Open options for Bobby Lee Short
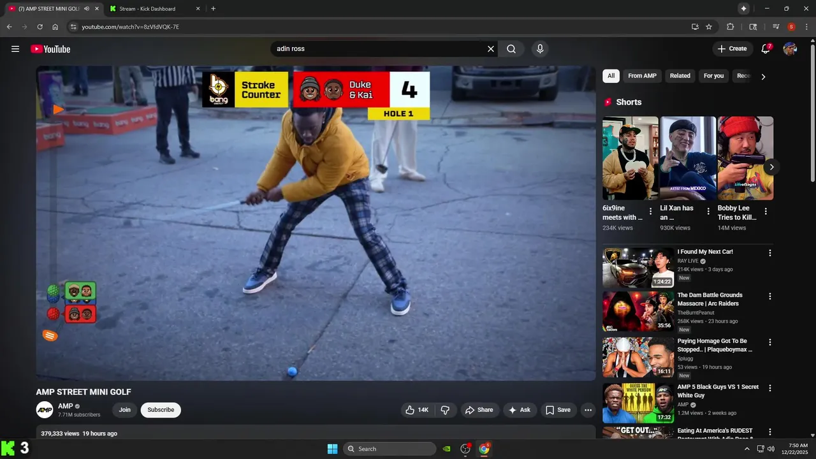Viewport: 816px width, 459px height. [766, 212]
